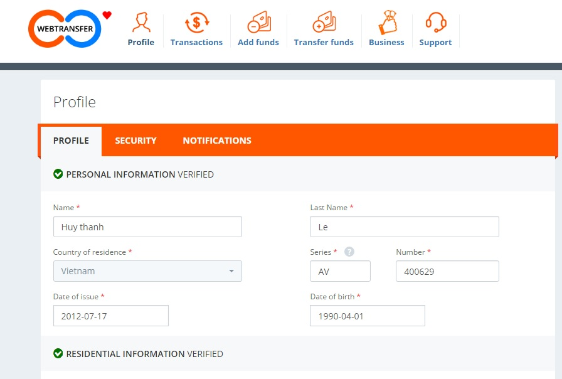Click the Last Name field
The height and width of the screenshot is (379, 562).
click(405, 227)
